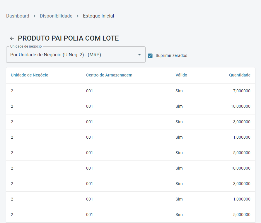This screenshot has width=261, height=223.
Task: Click the first row's business unit value 2
Action: tap(12, 91)
